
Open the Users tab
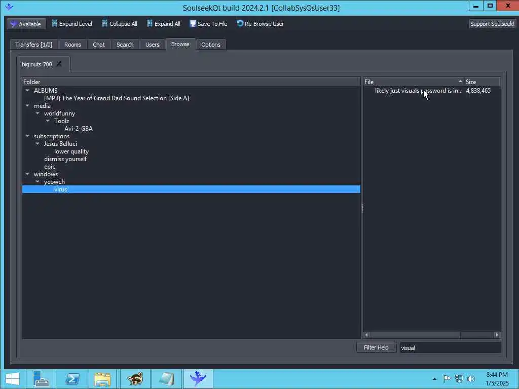coord(152,45)
